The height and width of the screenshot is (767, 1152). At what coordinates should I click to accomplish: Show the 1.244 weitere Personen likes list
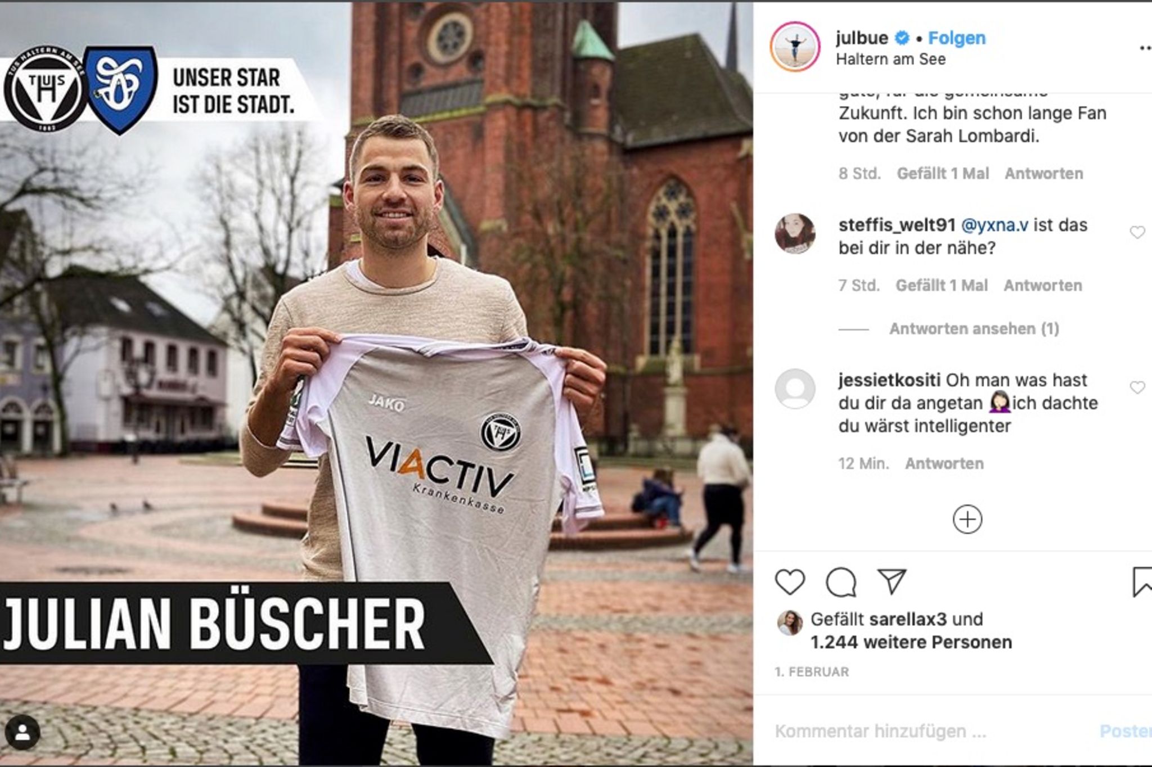(911, 642)
